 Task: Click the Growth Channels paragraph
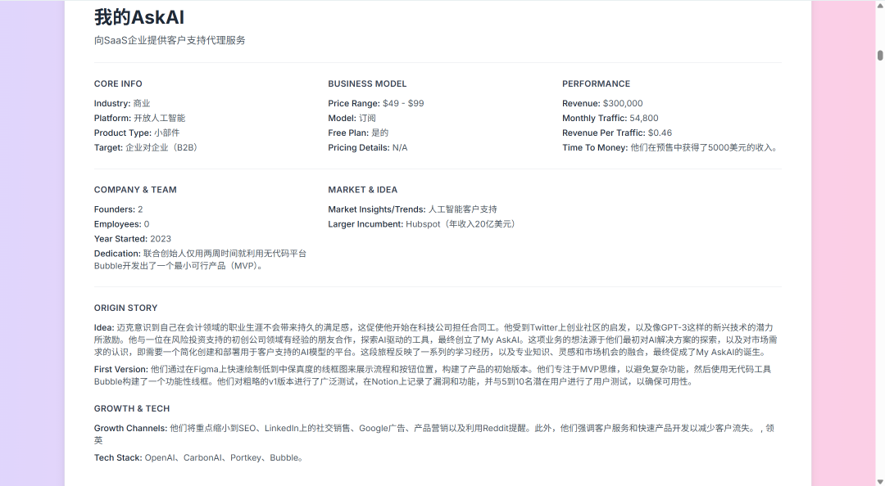coord(434,434)
